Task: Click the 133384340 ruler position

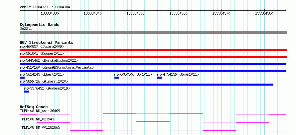Action: coord(92,13)
